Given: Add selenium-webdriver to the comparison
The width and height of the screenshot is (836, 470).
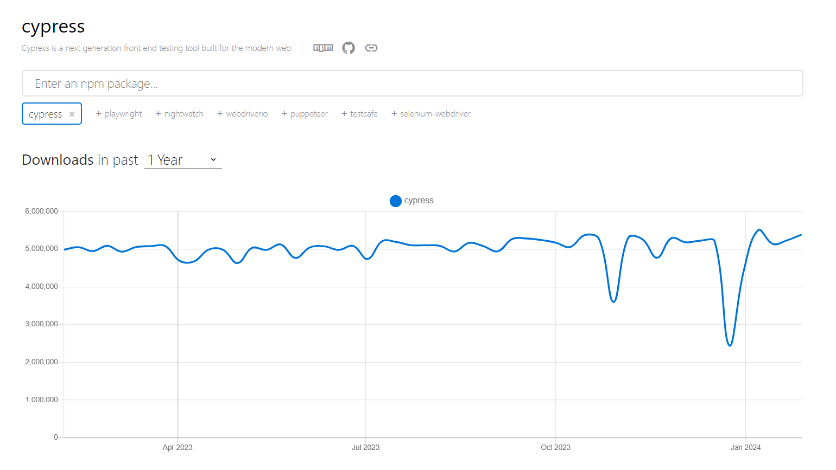Looking at the screenshot, I should [x=431, y=114].
